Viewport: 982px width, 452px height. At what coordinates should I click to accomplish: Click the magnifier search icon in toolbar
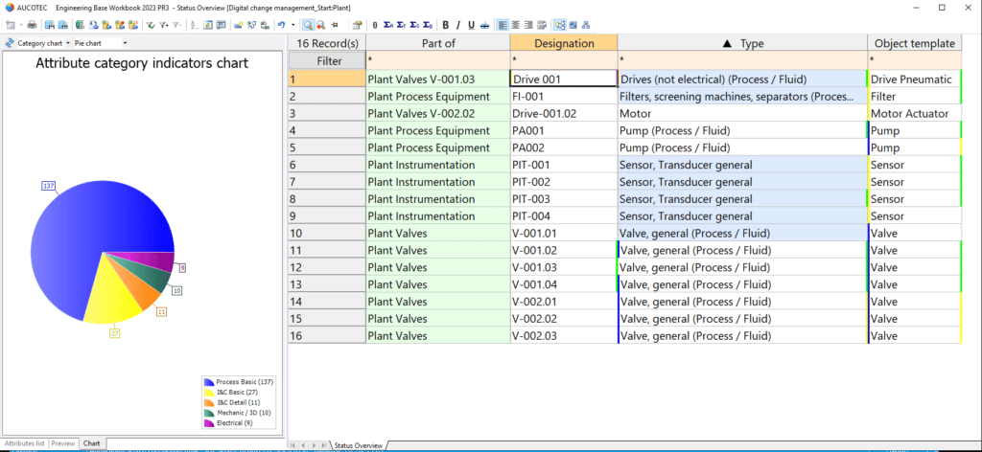tap(308, 24)
